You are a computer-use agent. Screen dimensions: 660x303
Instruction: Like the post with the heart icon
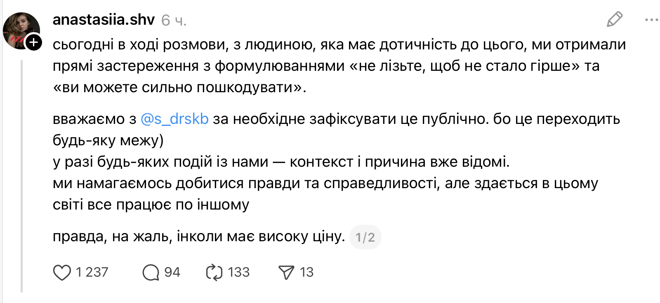62,273
